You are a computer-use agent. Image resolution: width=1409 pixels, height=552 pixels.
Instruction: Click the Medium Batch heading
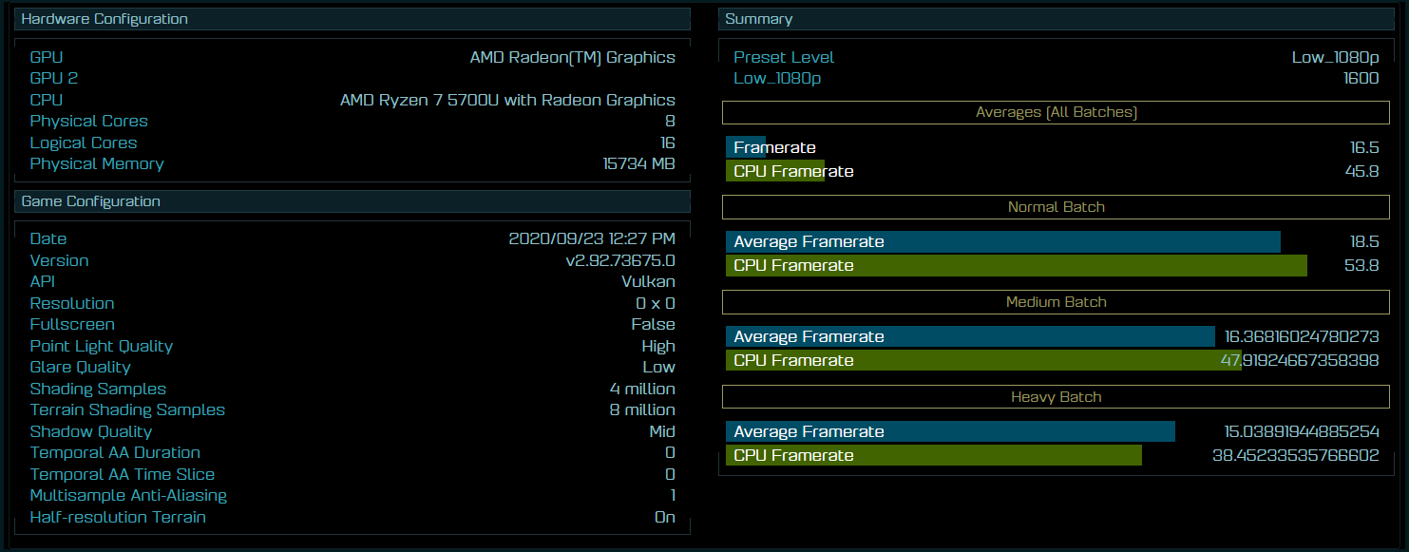1056,302
